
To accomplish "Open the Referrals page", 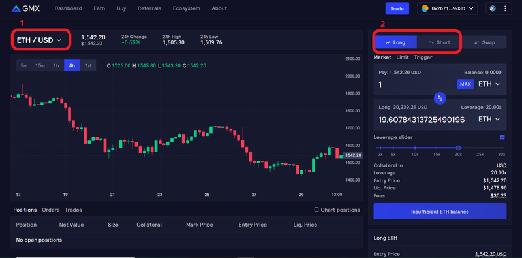I will pos(149,8).
